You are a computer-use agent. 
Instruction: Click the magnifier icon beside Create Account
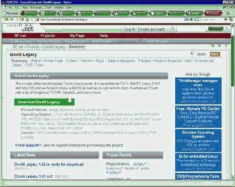click(x=173, y=29)
